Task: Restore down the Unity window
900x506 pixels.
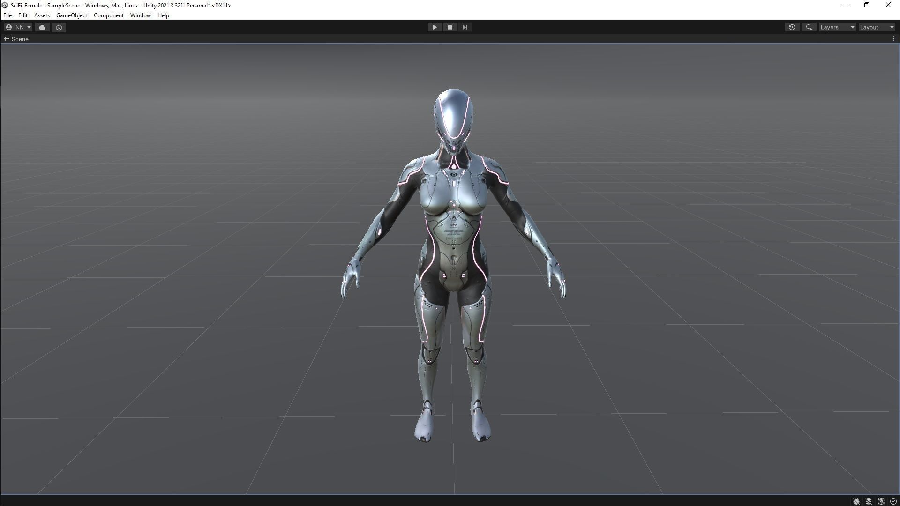Action: 867,5
